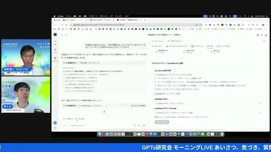The image size is (271, 152).
Task: Click the Chrome address bar
Action: [135, 25]
